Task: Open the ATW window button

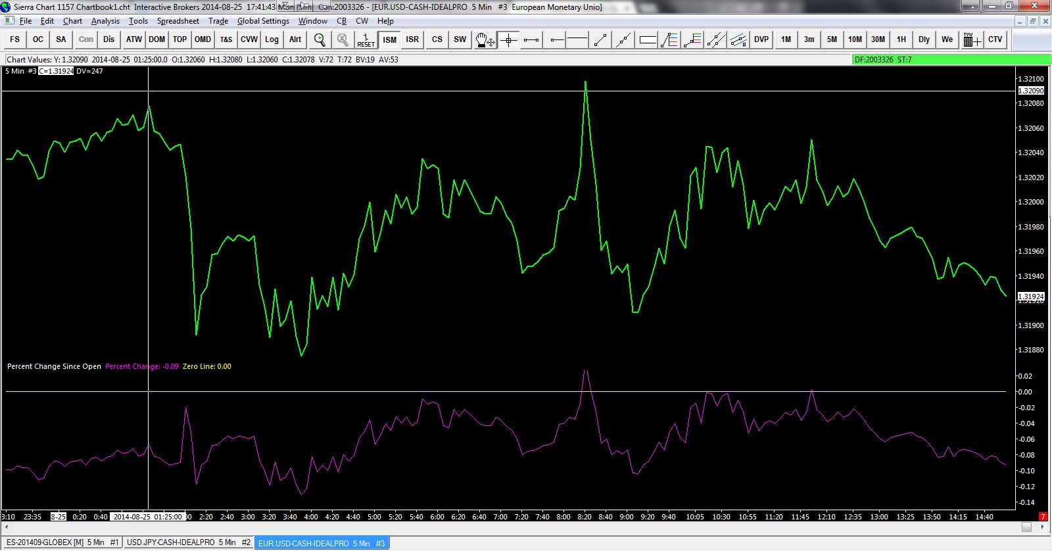Action: [134, 39]
